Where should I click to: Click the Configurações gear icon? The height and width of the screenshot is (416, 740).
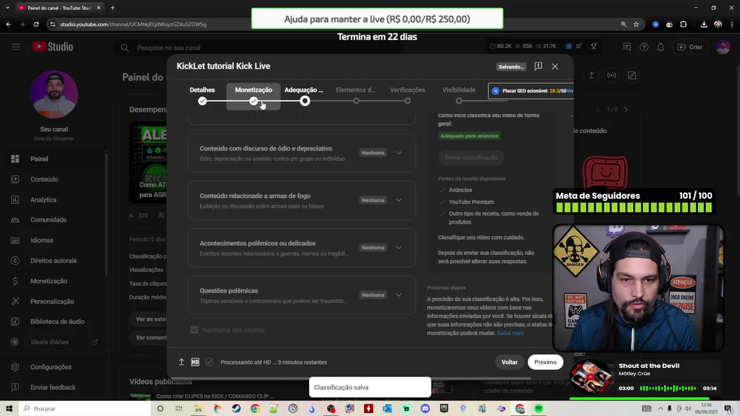tap(16, 367)
